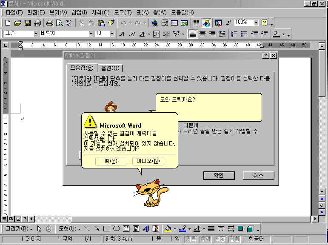Open the font dropdown showing 바탕체
The width and height of the screenshot is (328, 245).
tap(91, 34)
